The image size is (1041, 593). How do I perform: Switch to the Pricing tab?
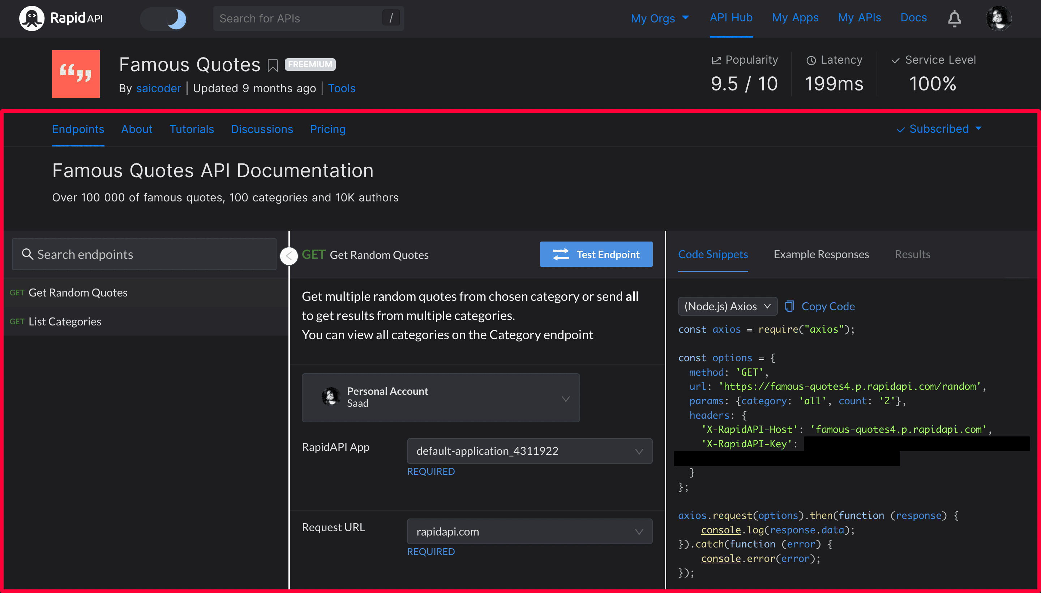[327, 129]
